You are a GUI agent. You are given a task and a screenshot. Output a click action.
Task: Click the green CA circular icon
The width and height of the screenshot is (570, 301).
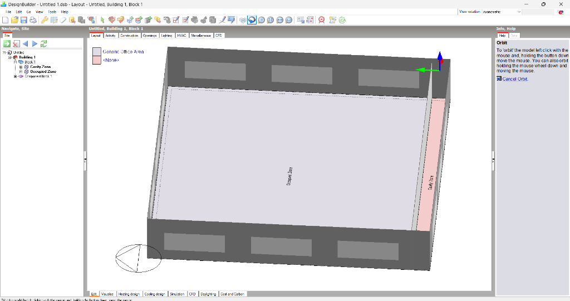coord(342,20)
